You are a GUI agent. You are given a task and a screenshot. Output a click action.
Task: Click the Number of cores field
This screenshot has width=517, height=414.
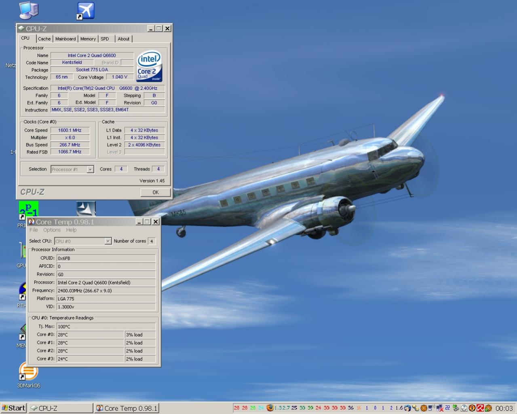point(152,241)
